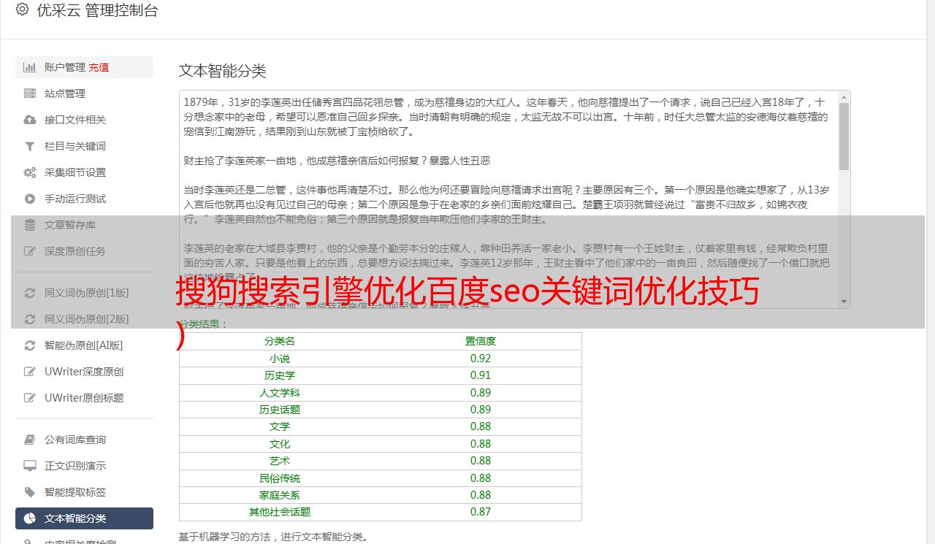
Task: Select the 人文学科 category cell
Action: click(280, 393)
